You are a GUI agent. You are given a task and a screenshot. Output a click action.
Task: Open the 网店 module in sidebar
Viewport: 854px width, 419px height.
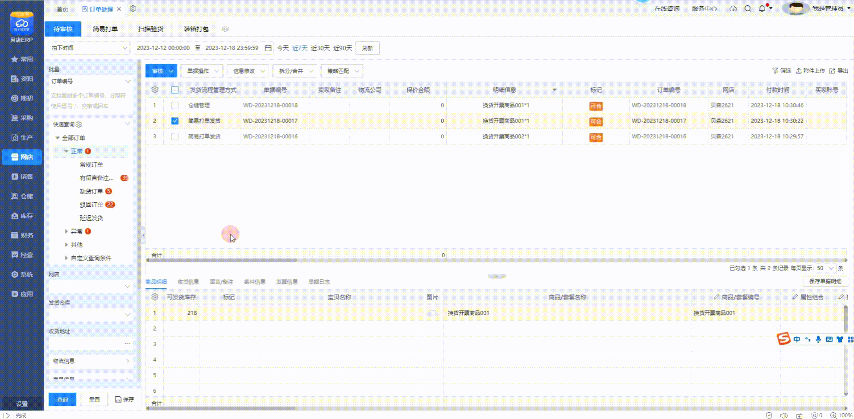pyautogui.click(x=22, y=157)
